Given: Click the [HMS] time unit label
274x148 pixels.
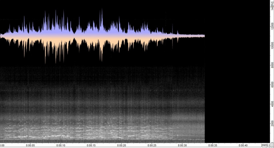Looking at the screenshot, I should (264, 145).
